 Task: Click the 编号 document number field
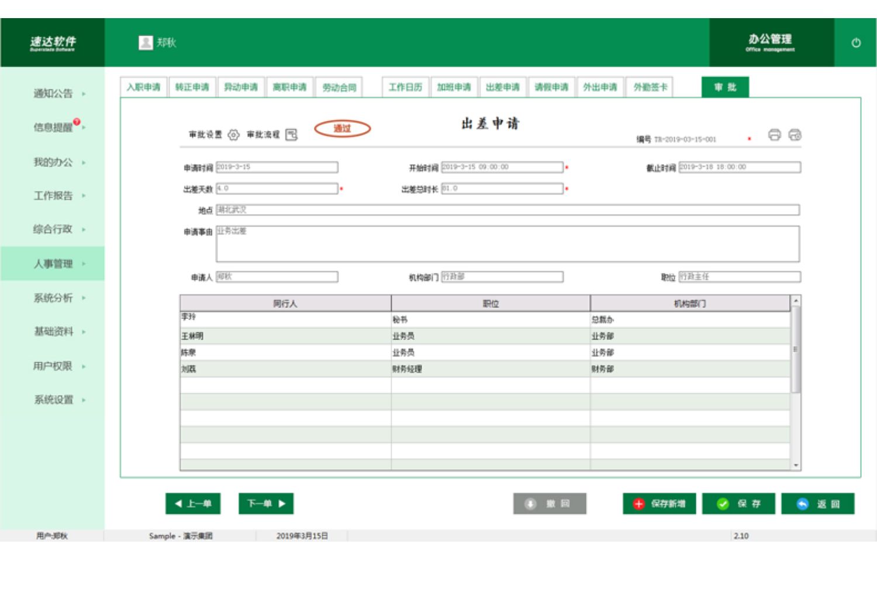(685, 140)
